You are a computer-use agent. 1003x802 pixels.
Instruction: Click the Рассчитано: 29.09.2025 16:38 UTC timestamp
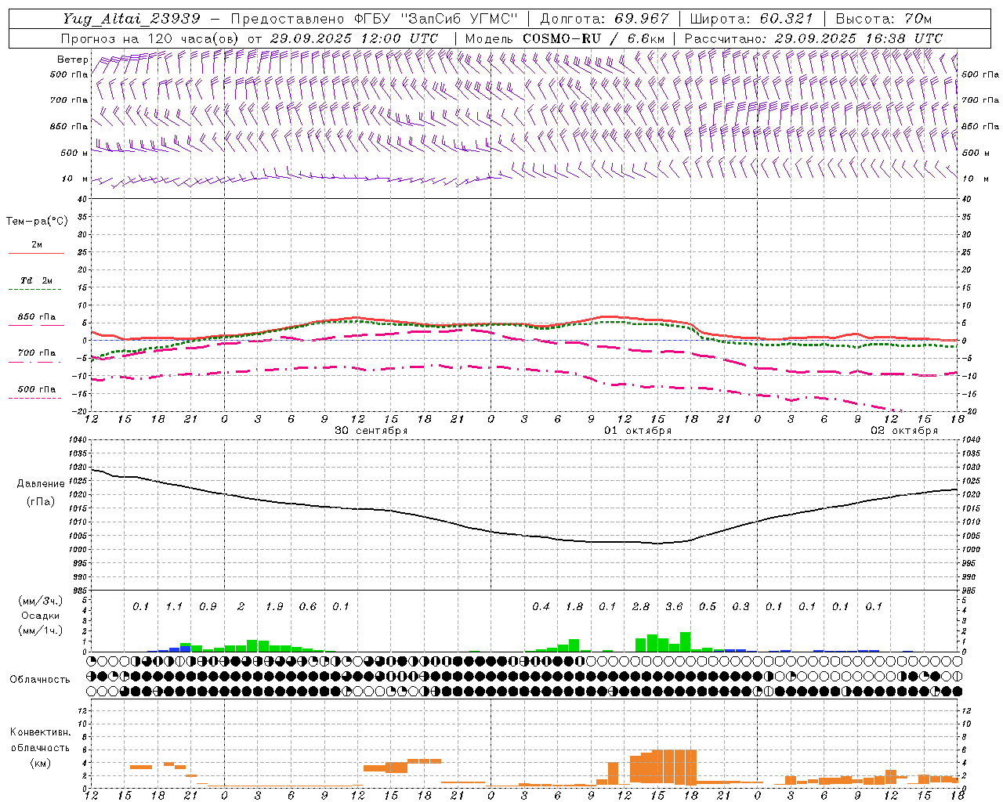pyautogui.click(x=813, y=38)
